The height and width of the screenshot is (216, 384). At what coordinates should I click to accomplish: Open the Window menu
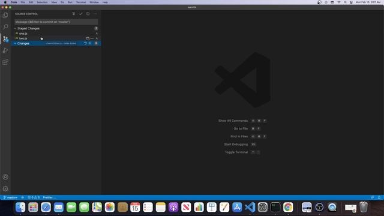point(94,2)
